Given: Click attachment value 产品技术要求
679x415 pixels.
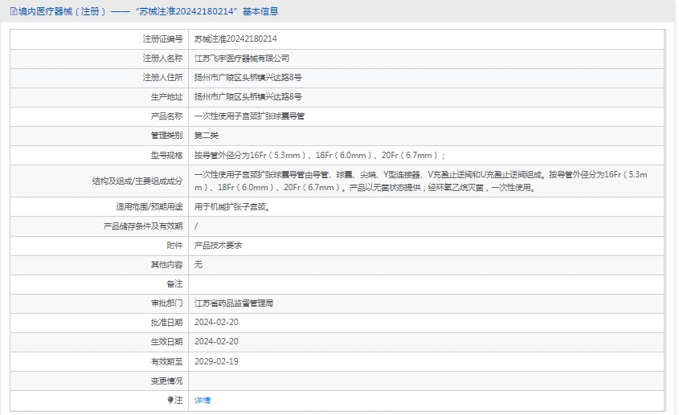Looking at the screenshot, I should (218, 245).
